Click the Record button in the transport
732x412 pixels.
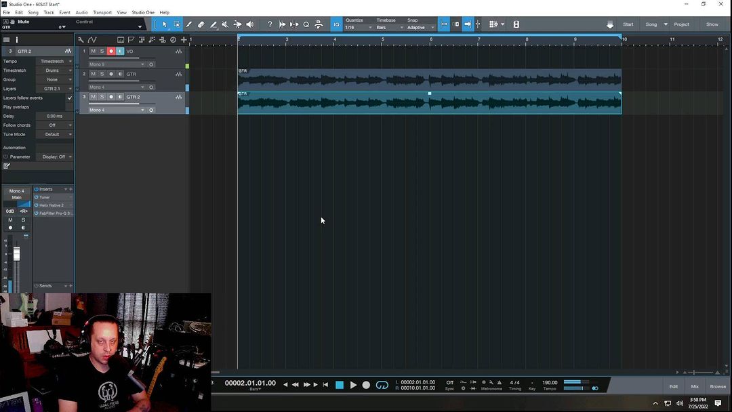tap(366, 385)
